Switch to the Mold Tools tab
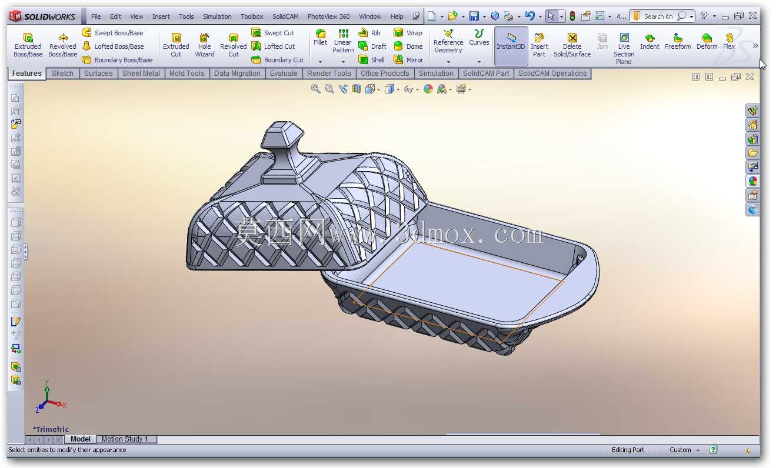The height and width of the screenshot is (468, 776). pos(186,73)
